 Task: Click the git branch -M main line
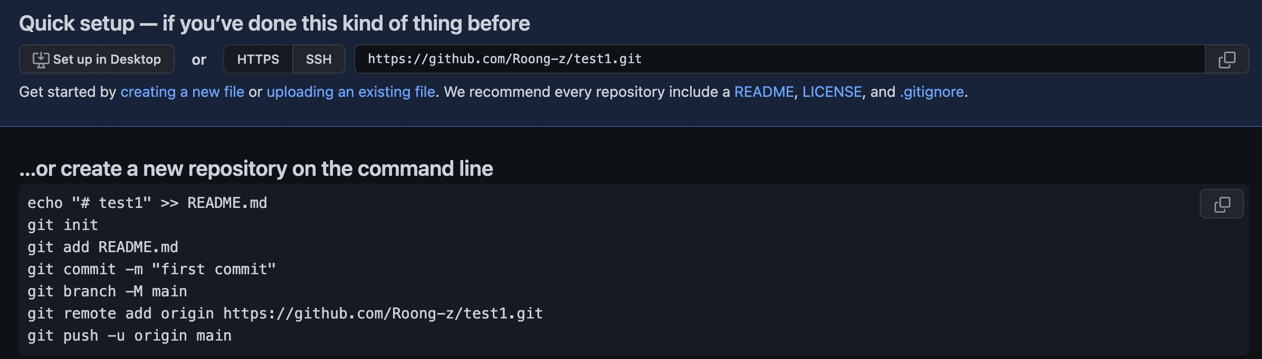(107, 292)
